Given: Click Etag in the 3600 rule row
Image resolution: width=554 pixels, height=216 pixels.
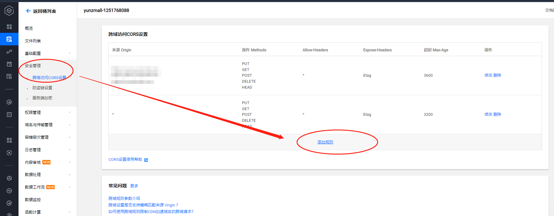Looking at the screenshot, I should coord(367,75).
